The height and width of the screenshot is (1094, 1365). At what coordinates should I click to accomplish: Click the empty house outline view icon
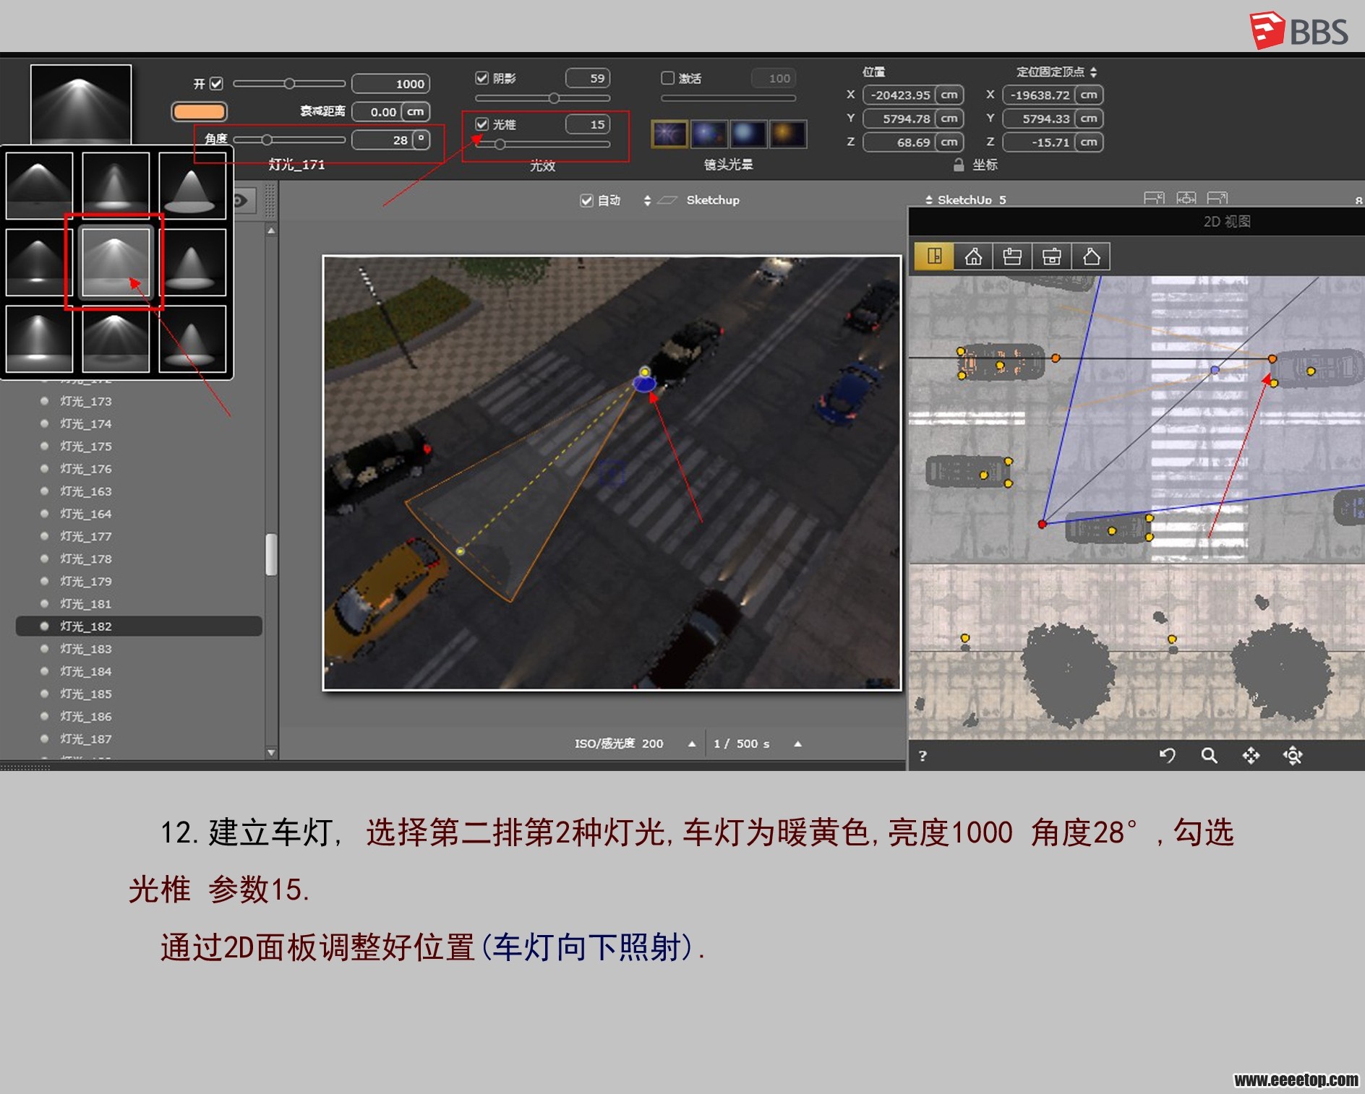[1091, 257]
